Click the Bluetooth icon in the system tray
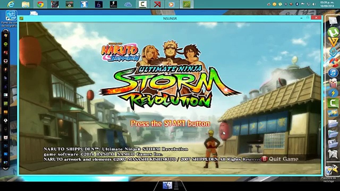The height and width of the screenshot is (191, 340). 297,4
